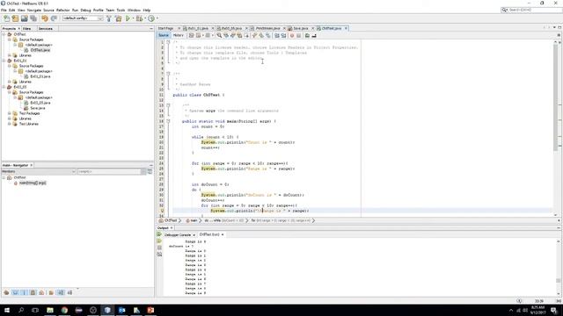This screenshot has width=563, height=316.
Task: Focus the Search field at top right
Action: pyautogui.click(x=531, y=10)
